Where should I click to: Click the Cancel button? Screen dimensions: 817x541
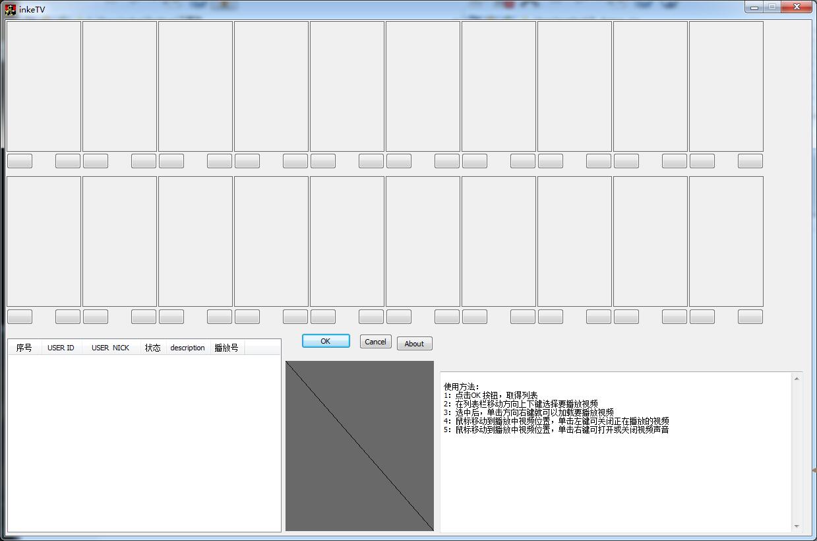point(375,342)
